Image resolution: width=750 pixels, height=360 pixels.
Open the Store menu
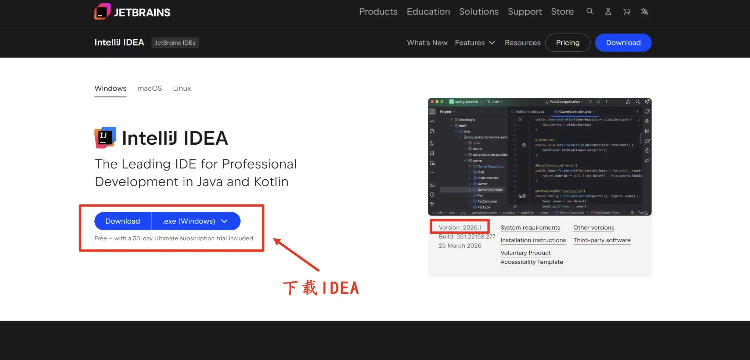point(562,12)
